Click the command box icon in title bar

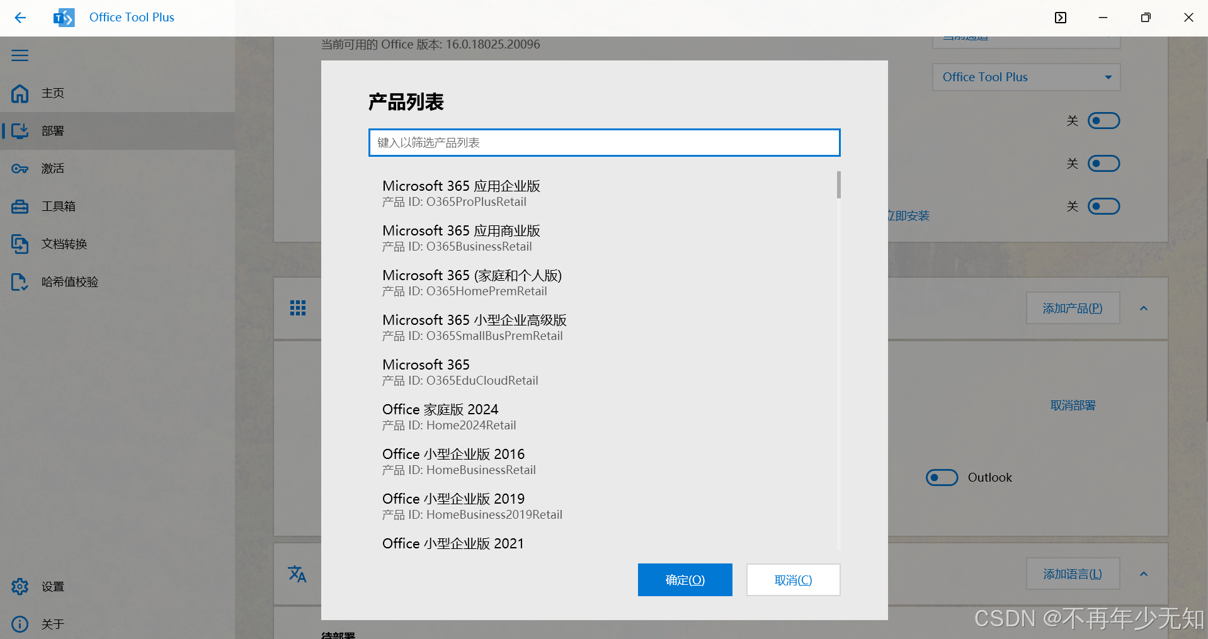1061,18
